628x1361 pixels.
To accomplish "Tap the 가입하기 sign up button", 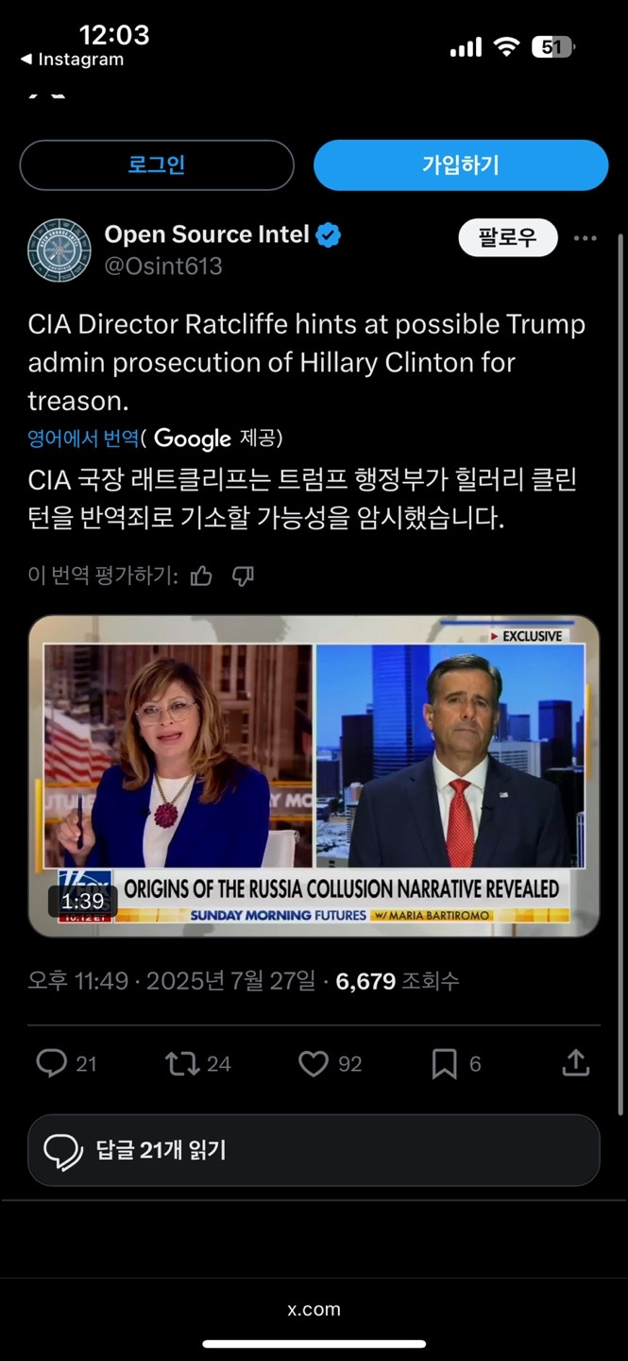I will point(461,165).
